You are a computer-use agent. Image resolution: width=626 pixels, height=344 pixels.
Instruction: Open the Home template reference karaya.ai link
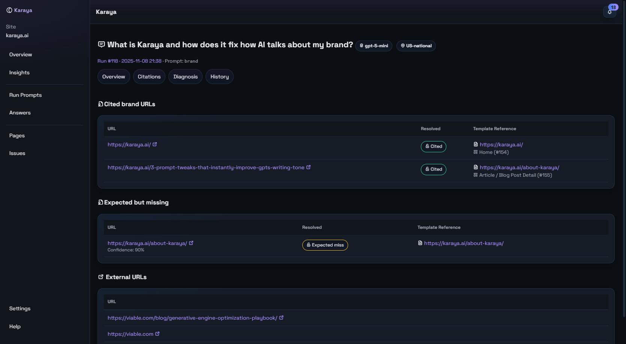[501, 144]
